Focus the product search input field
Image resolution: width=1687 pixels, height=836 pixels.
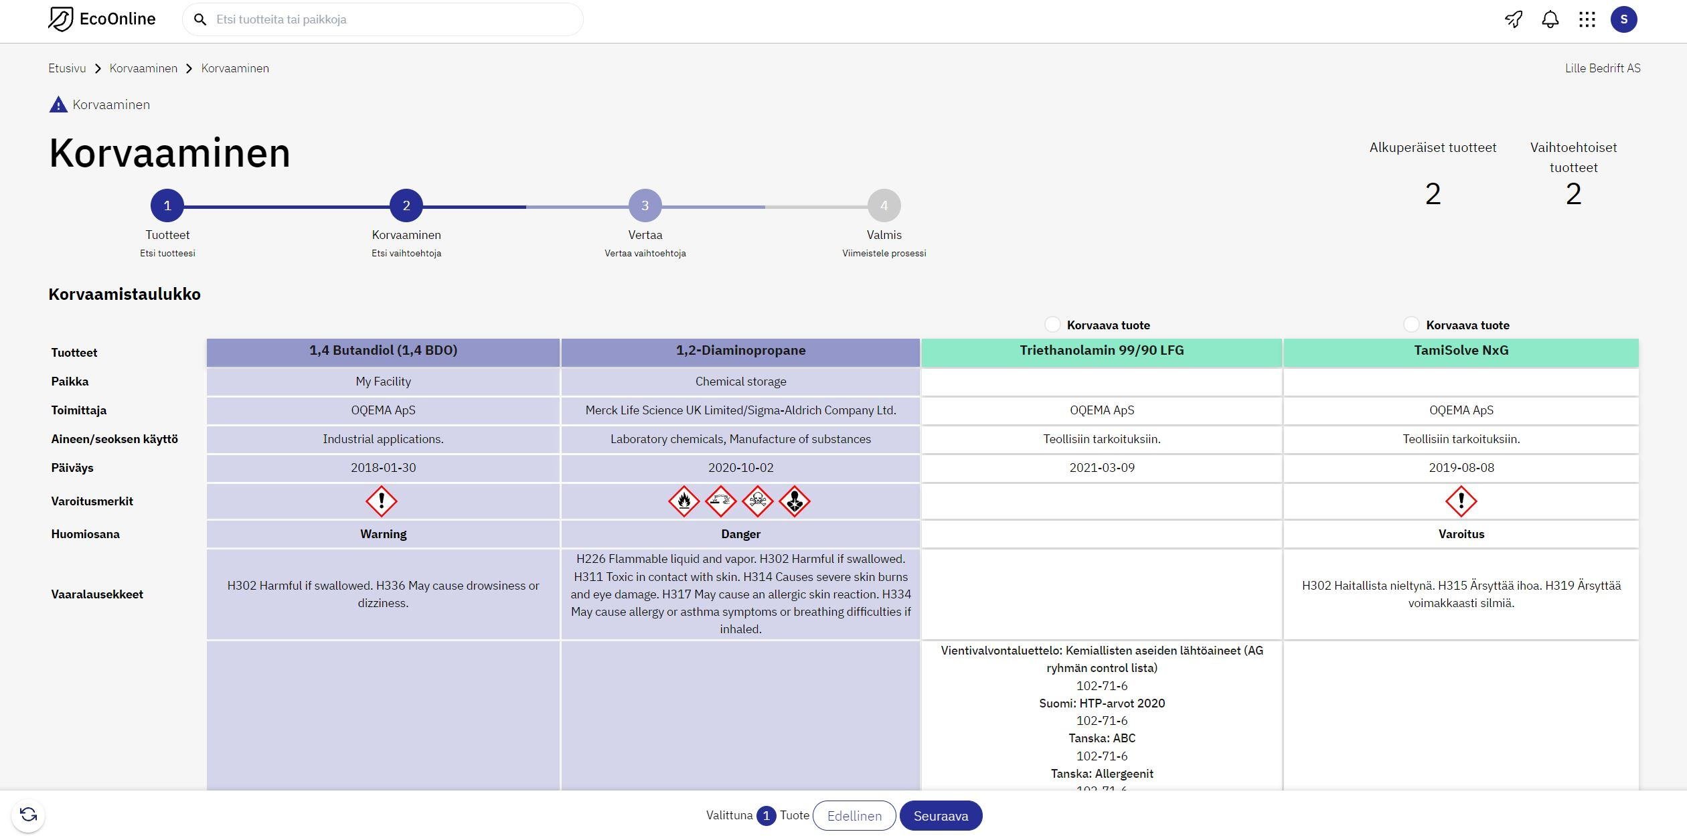click(x=383, y=19)
